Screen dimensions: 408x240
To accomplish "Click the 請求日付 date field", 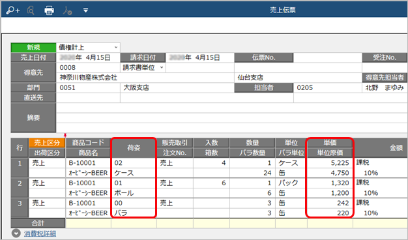I will pos(200,57).
